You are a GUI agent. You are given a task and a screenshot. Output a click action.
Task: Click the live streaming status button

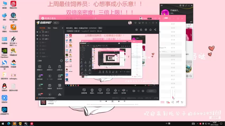[152, 91]
